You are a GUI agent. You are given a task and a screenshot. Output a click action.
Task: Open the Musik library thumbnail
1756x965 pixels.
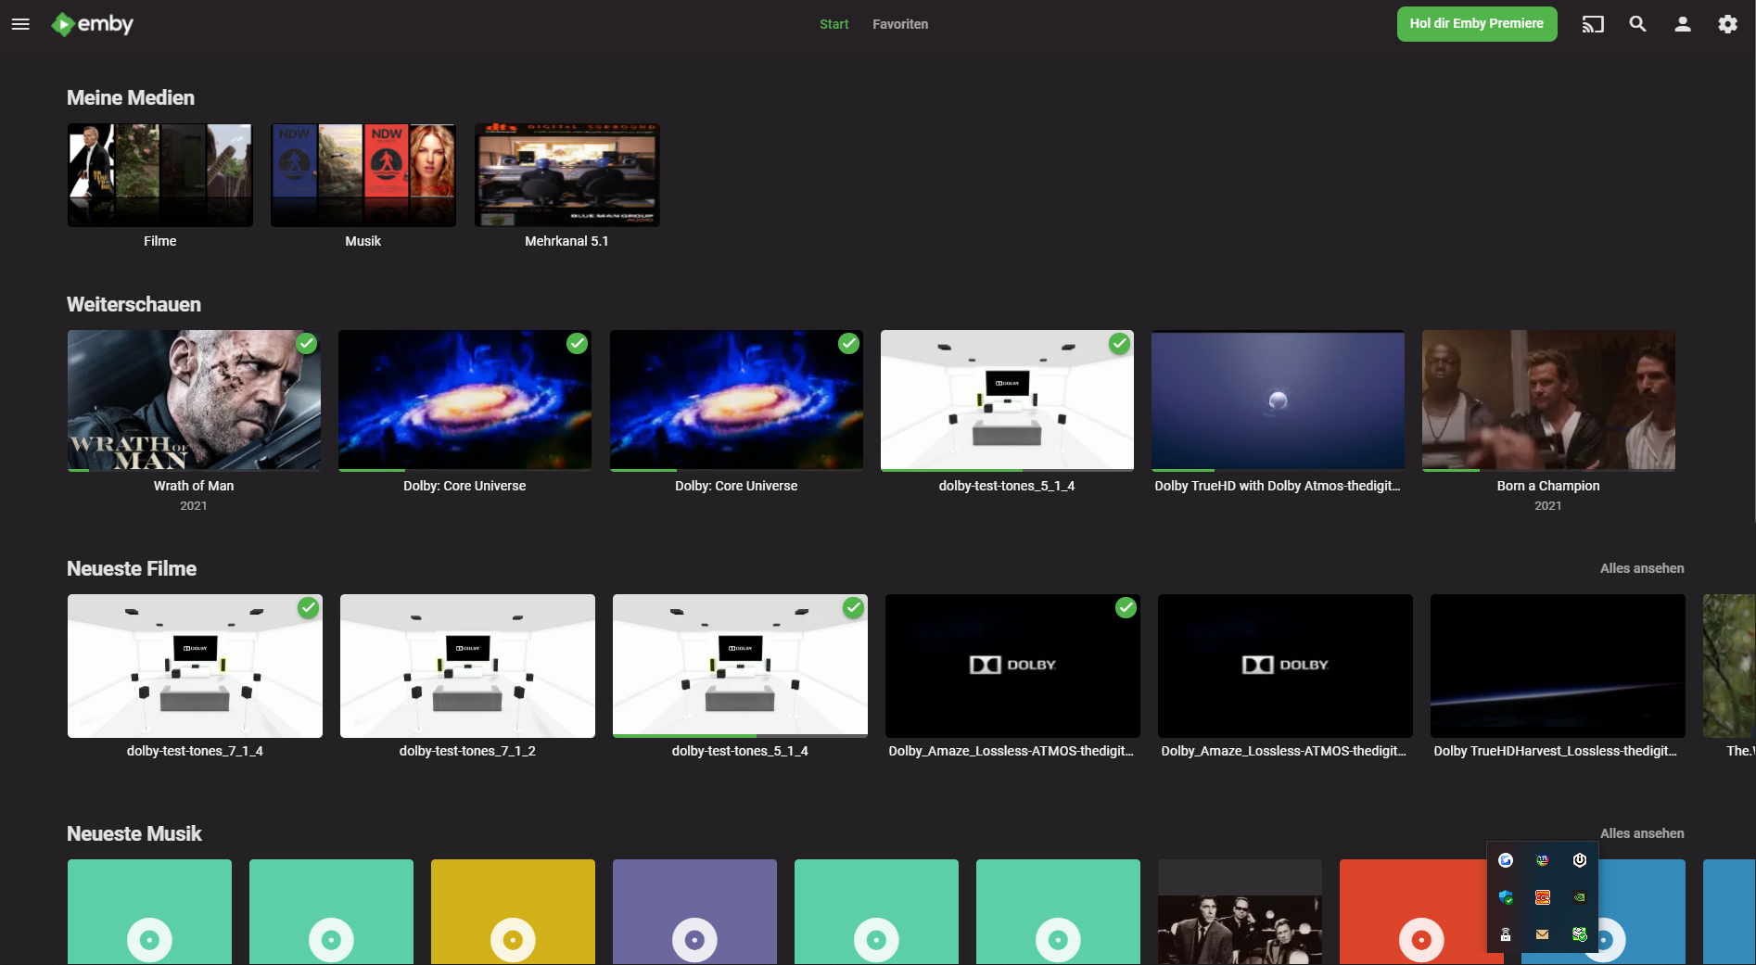[363, 175]
